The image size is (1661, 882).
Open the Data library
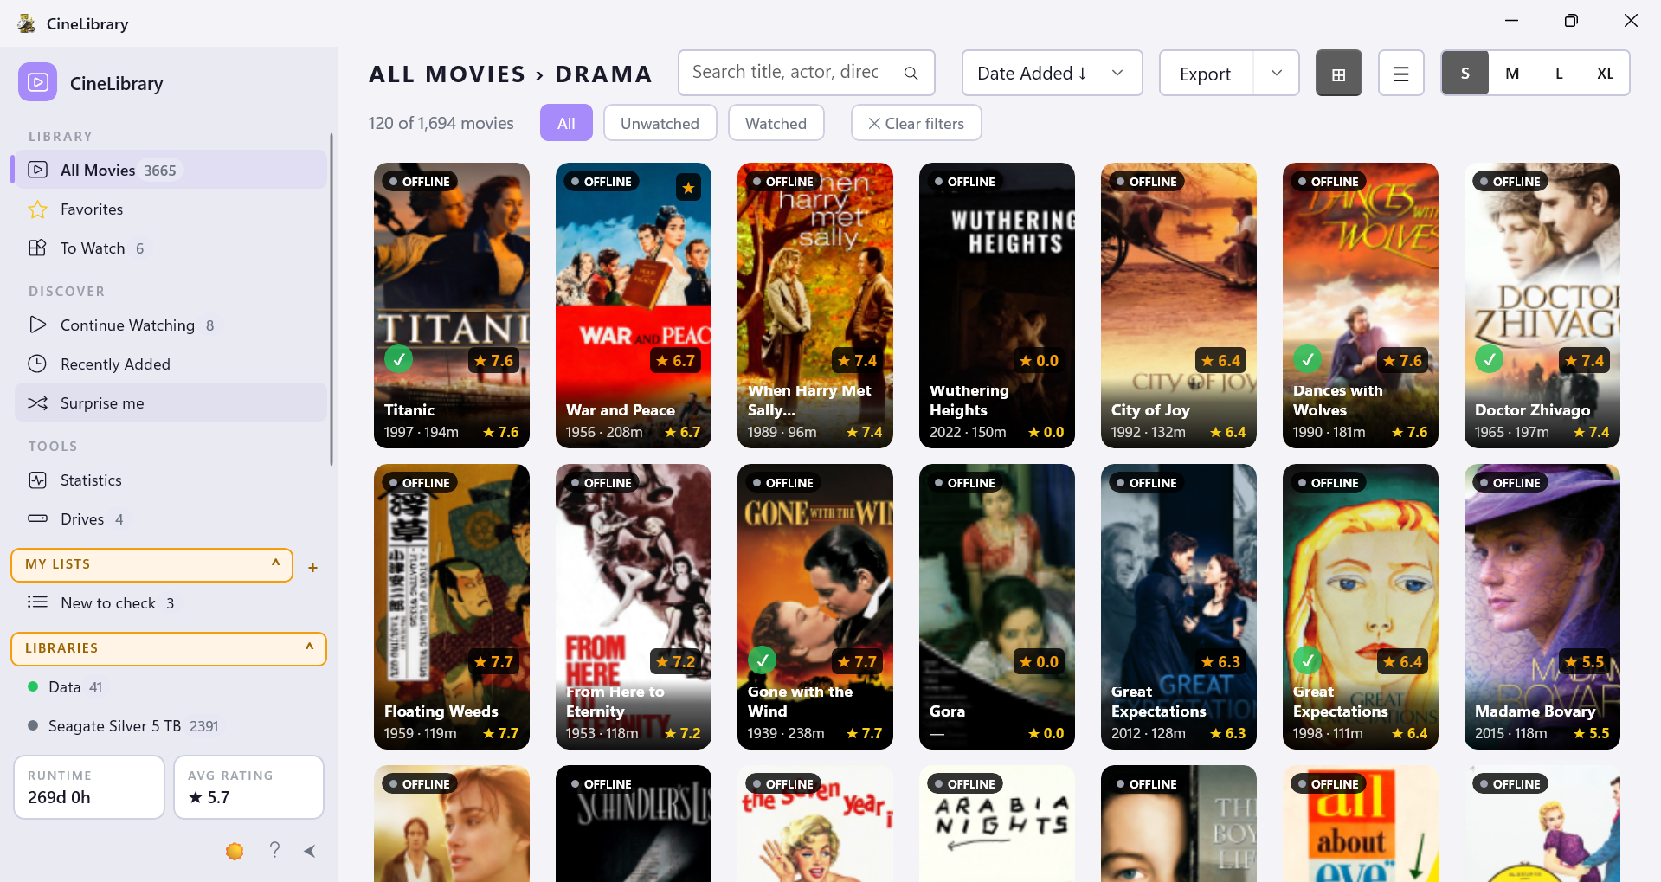click(x=171, y=687)
